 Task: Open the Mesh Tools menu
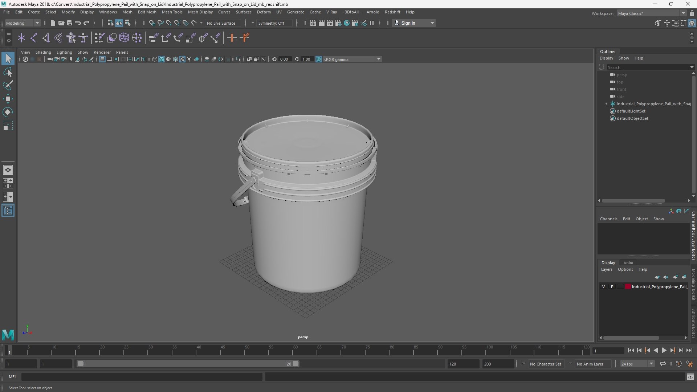[x=172, y=12]
